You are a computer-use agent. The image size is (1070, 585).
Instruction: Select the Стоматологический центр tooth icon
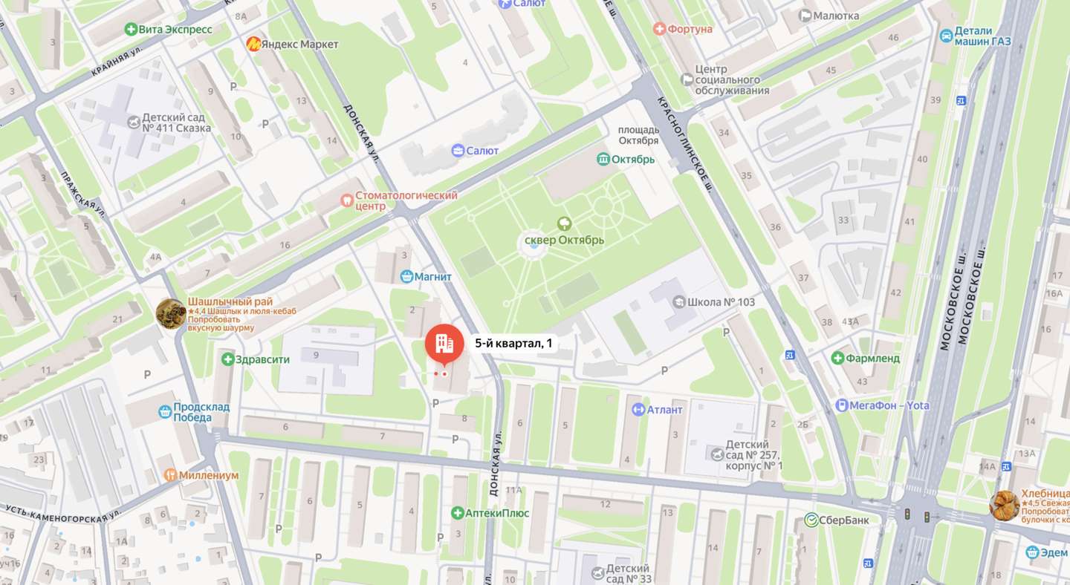pos(346,200)
